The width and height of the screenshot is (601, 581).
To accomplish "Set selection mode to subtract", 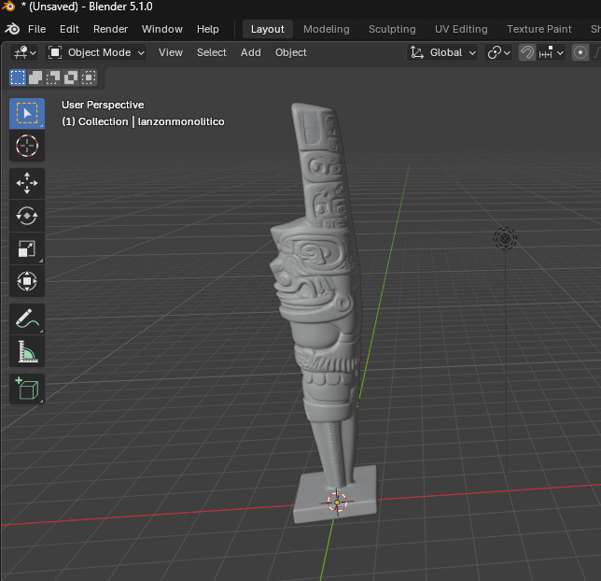I will 53,78.
